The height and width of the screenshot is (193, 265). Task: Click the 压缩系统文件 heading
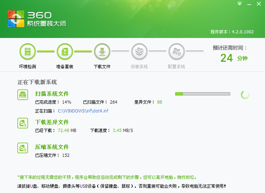pos(52,147)
